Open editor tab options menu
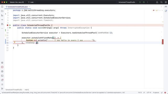Image resolution: width=168 pixels, height=94 pixels. click(161, 7)
